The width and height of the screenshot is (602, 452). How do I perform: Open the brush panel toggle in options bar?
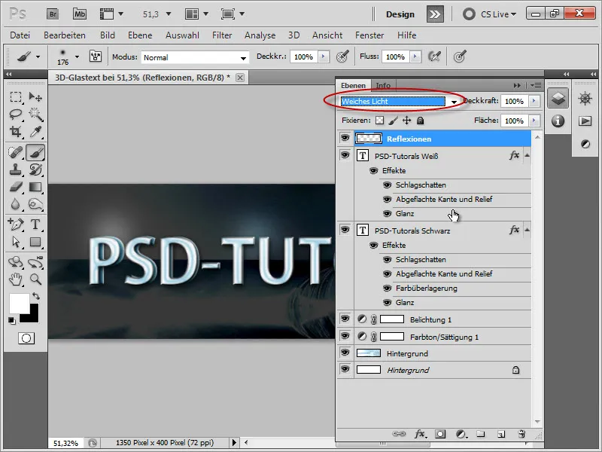click(96, 56)
